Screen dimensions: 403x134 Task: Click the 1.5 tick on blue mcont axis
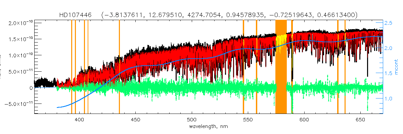click(x=389, y=74)
